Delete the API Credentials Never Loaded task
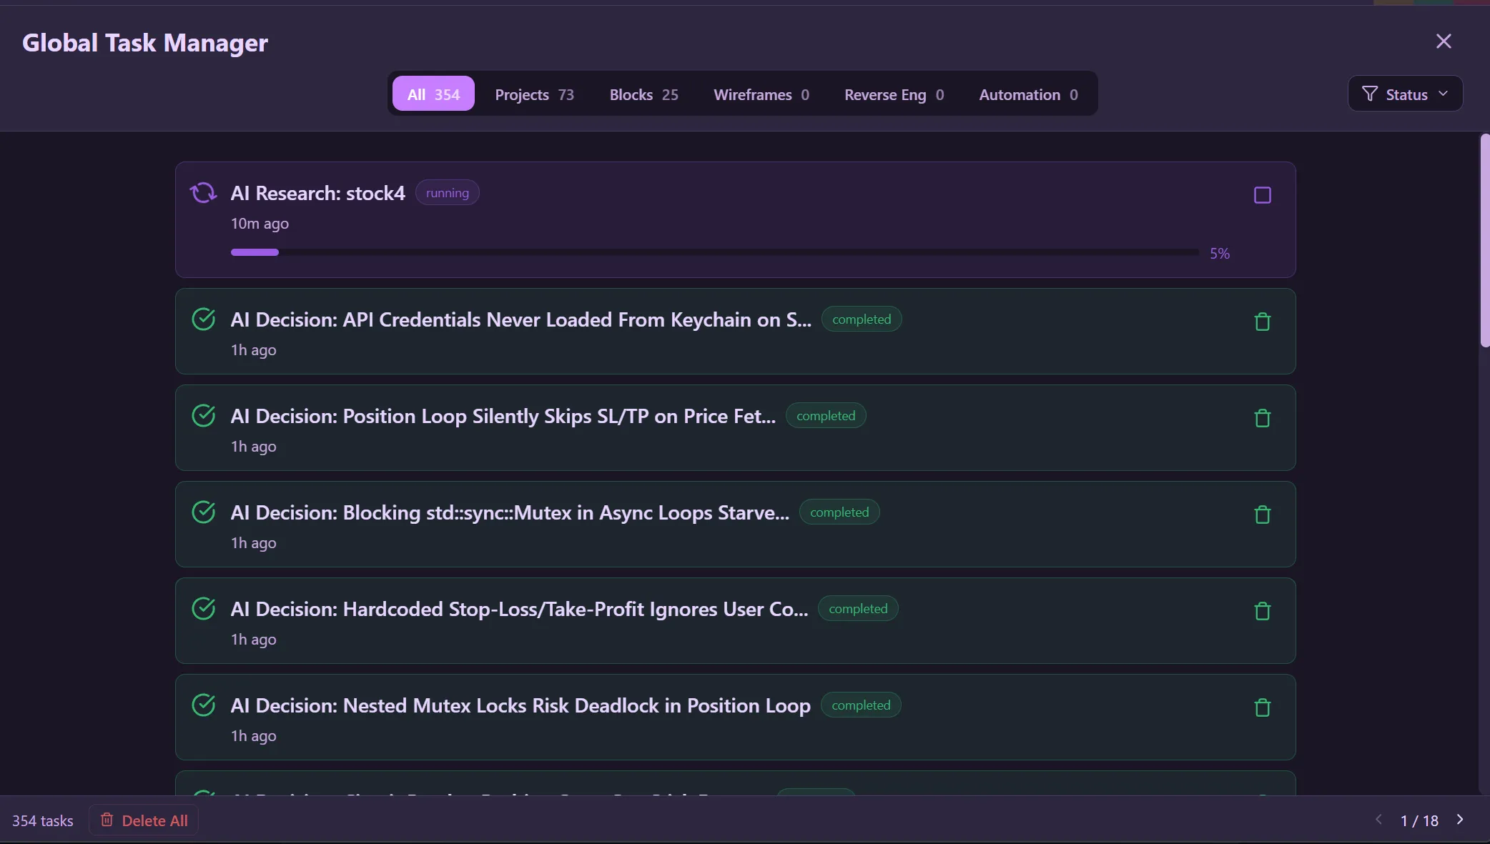 1262,322
